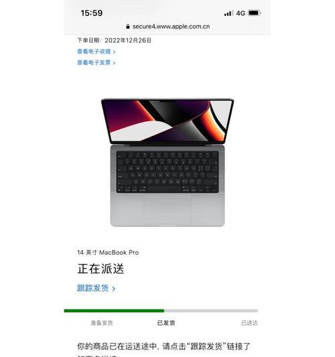Screen dimensions: 335x357
Task: Tap the lock icon in address bar
Action: (128, 26)
